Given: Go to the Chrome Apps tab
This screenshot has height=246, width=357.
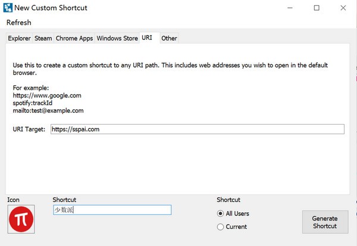Looking at the screenshot, I should pyautogui.click(x=74, y=39).
